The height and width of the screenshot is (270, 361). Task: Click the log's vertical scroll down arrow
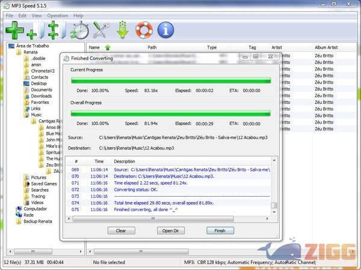[x=274, y=212]
